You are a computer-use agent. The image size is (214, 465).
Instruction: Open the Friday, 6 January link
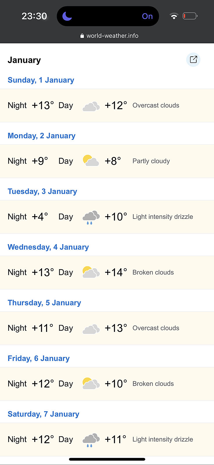[x=39, y=358]
